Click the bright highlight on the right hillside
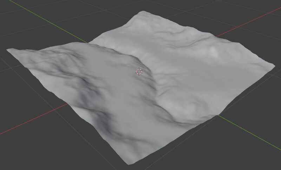 coord(214,51)
